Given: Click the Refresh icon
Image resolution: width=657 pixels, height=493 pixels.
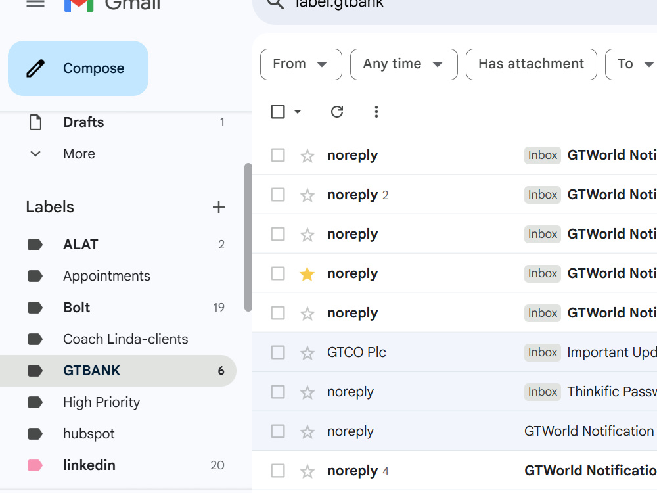Looking at the screenshot, I should click(x=337, y=112).
